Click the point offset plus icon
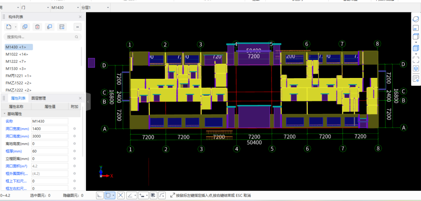 pyautogui.click(x=142, y=195)
